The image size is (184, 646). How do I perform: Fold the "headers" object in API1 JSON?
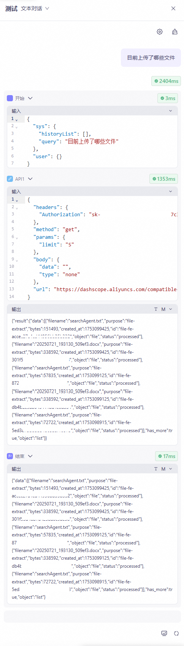(16, 208)
